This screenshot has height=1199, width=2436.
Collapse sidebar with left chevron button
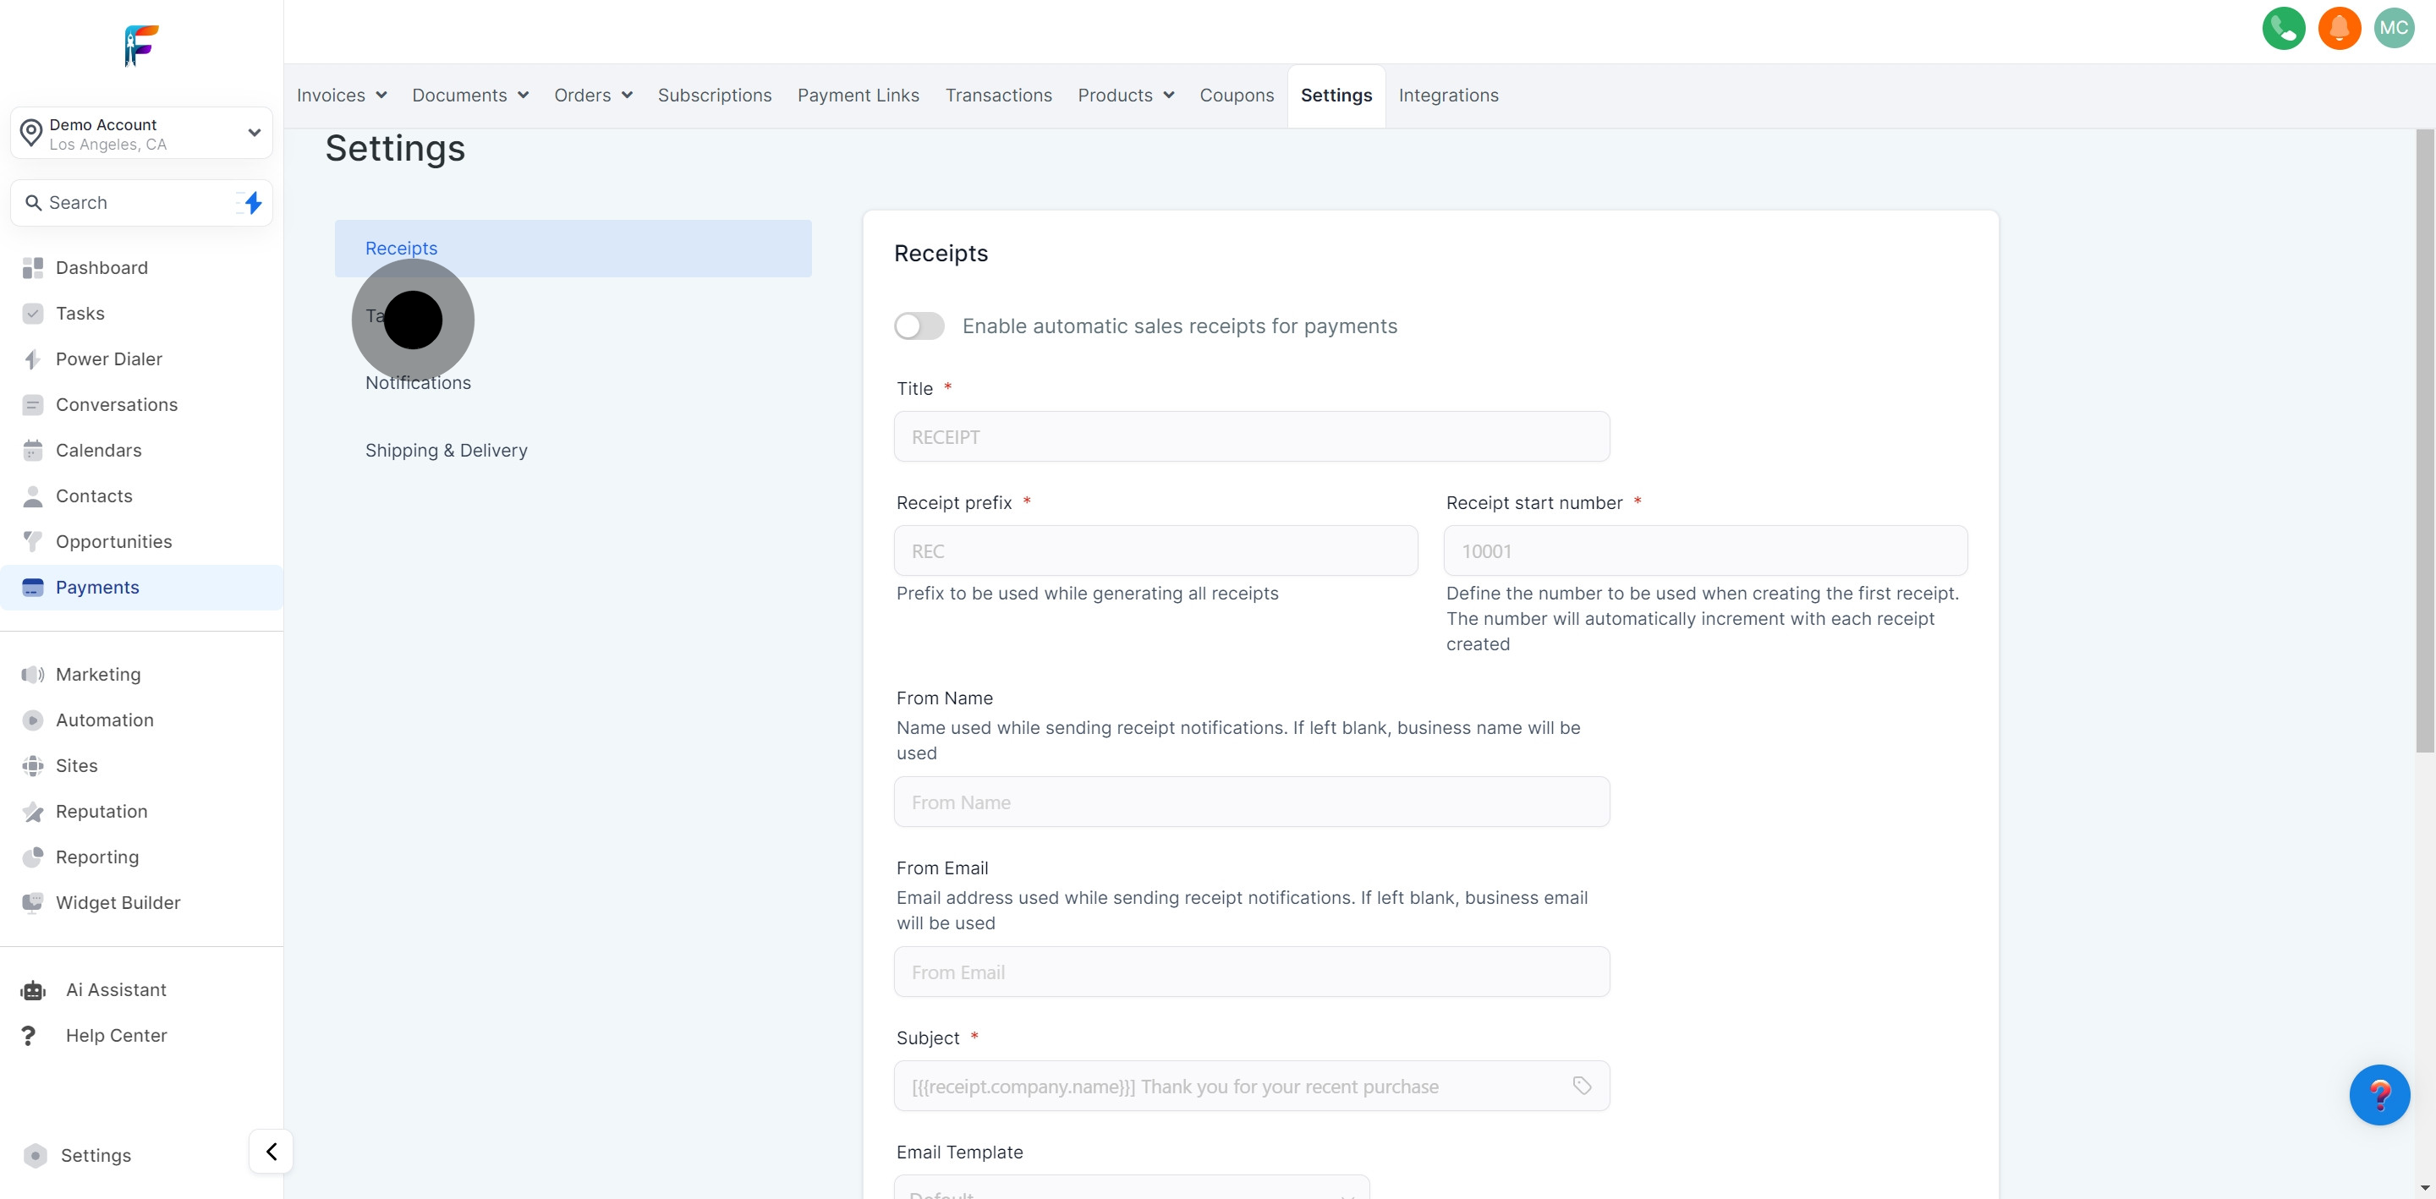point(272,1151)
